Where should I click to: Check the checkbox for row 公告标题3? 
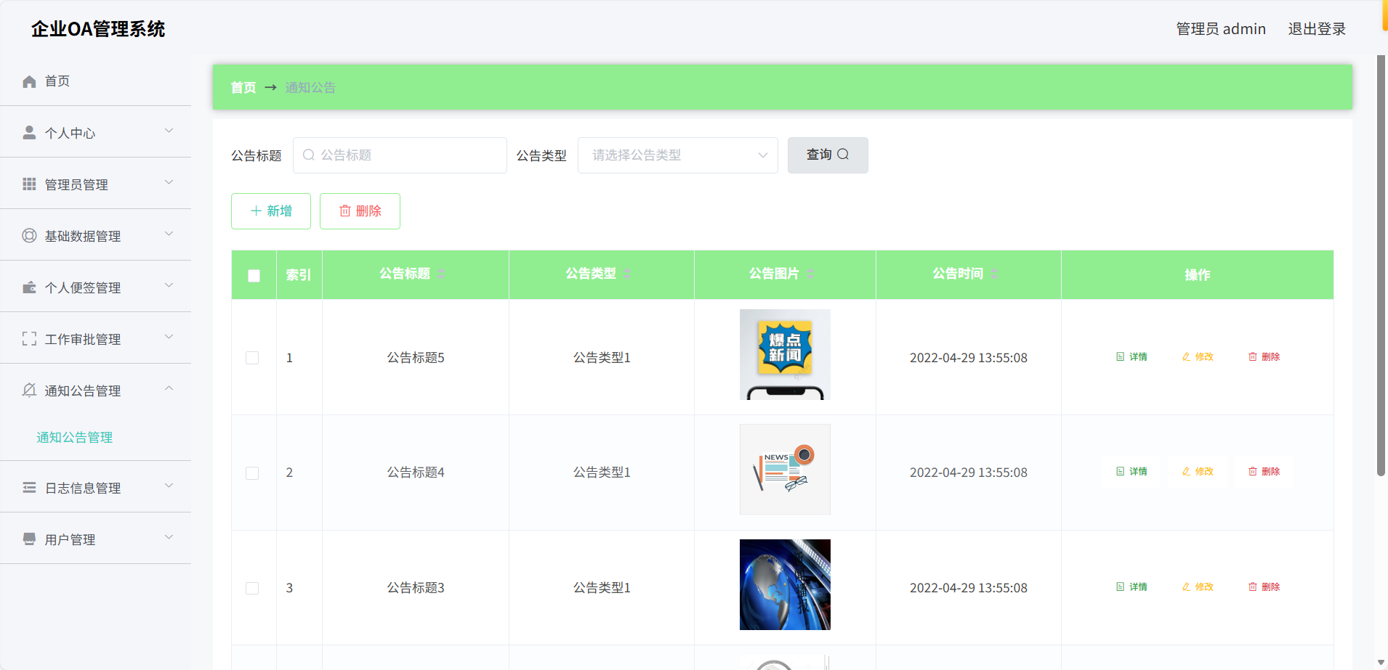coord(252,588)
